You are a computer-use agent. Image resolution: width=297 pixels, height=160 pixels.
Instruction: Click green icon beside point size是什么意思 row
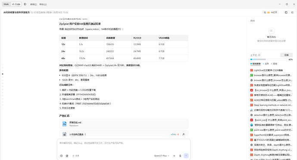coord(251,130)
